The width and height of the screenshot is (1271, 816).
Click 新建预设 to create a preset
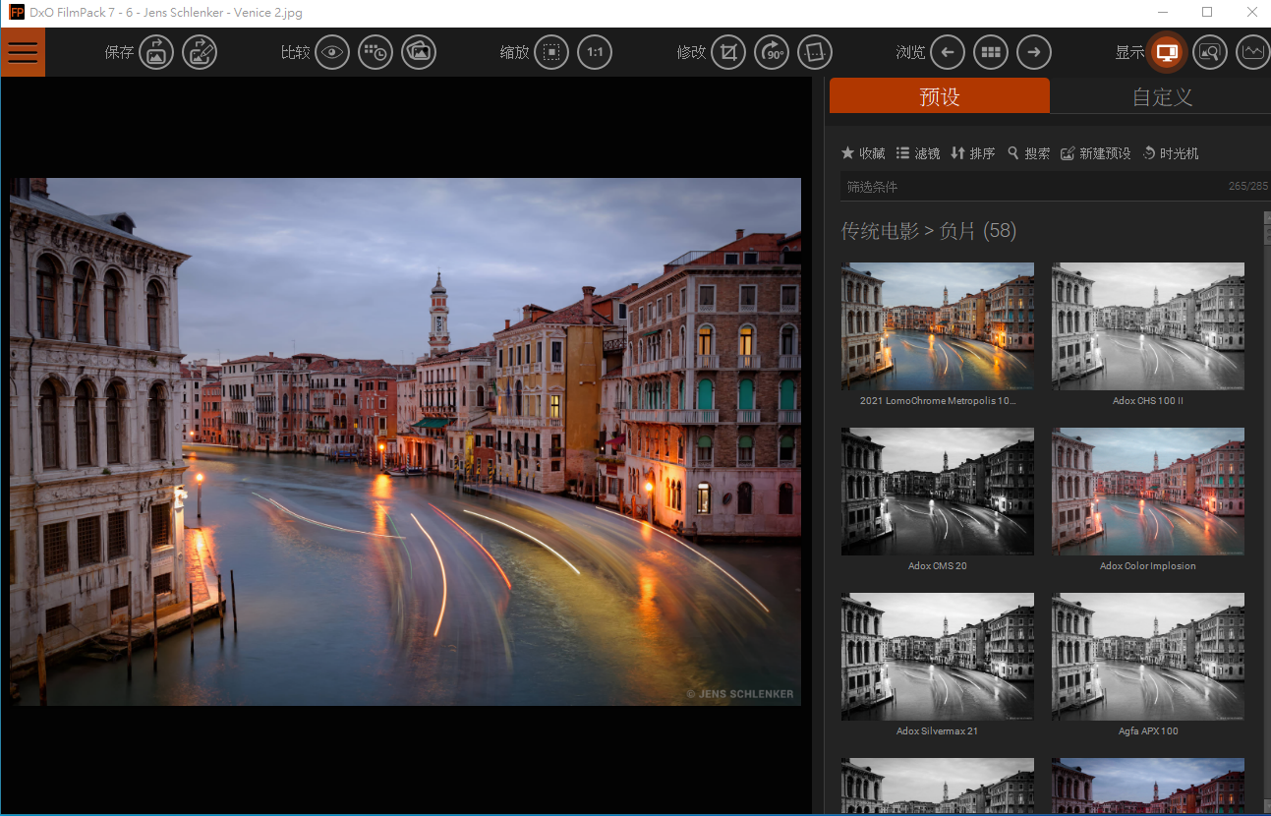[x=1096, y=153]
